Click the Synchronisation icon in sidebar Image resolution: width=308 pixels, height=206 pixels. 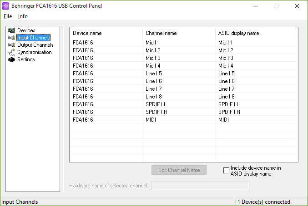pyautogui.click(x=11, y=52)
